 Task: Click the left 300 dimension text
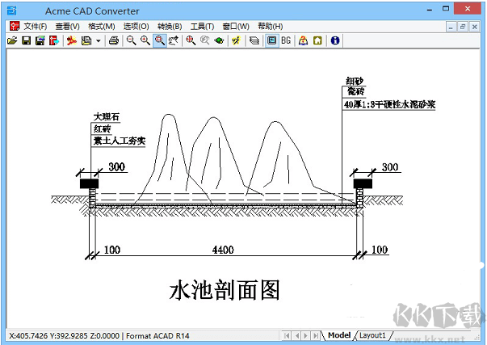[117, 167]
